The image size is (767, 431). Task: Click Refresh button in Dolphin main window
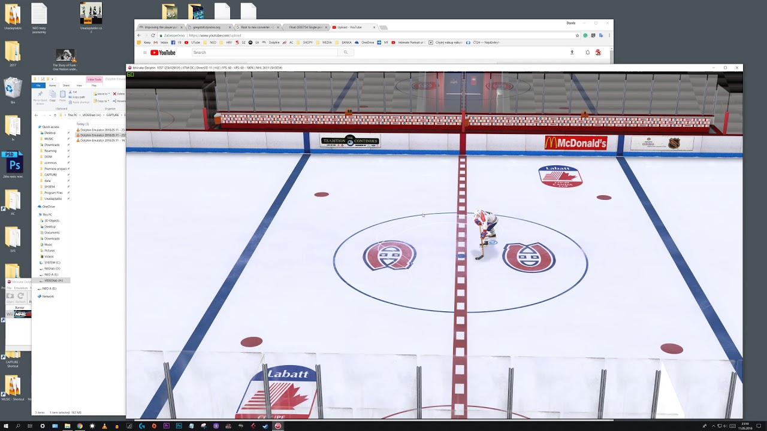tap(20, 298)
